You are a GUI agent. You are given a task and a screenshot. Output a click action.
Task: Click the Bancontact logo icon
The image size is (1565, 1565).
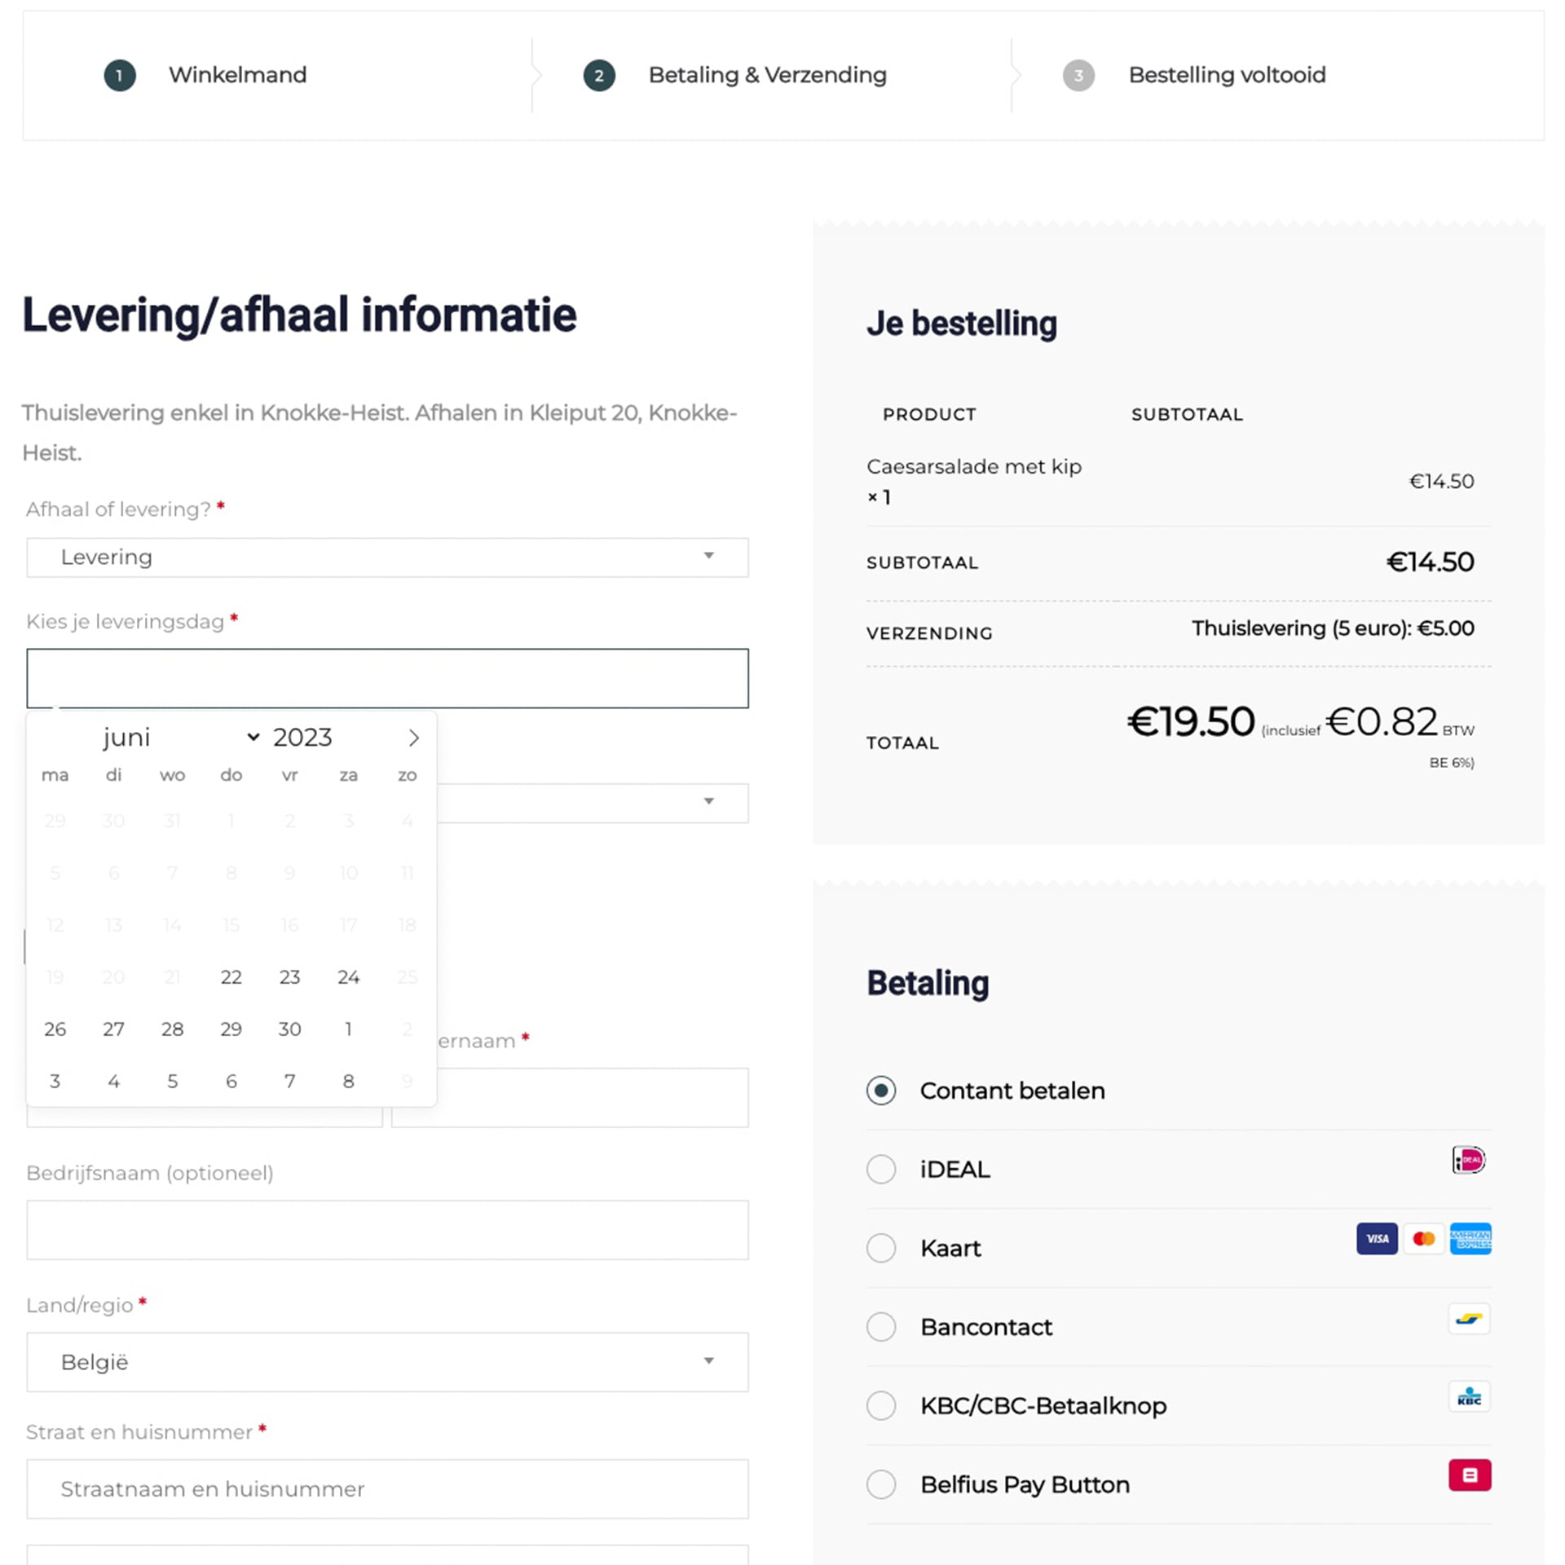[x=1469, y=1318]
